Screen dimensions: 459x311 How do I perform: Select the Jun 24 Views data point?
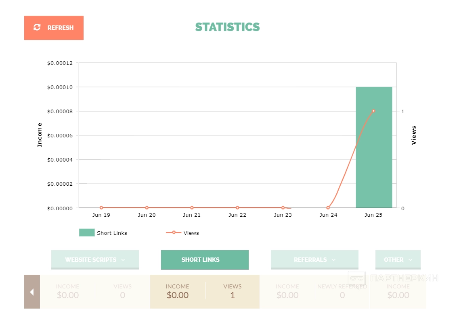328,208
